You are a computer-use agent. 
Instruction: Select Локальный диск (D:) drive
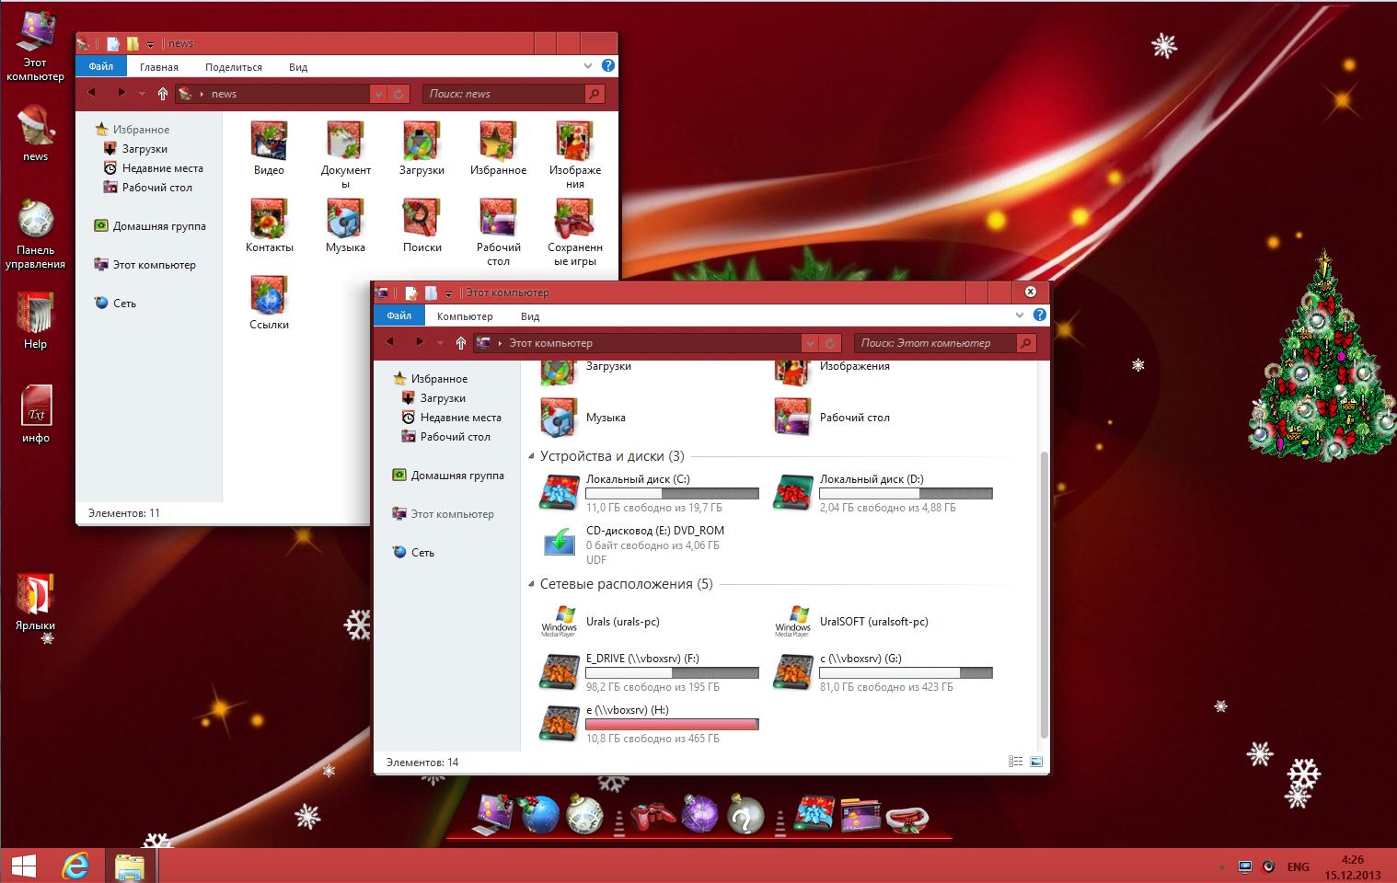883,493
